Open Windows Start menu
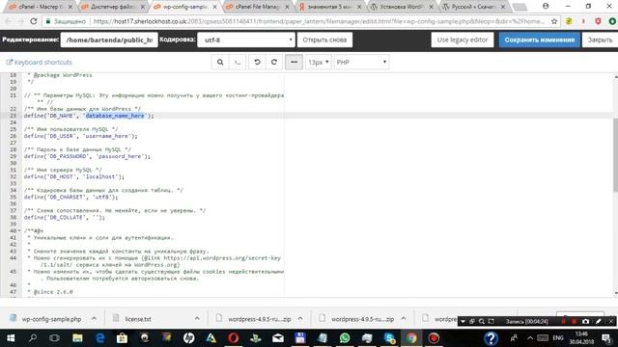This screenshot has height=347, width=618. tap(11, 338)
